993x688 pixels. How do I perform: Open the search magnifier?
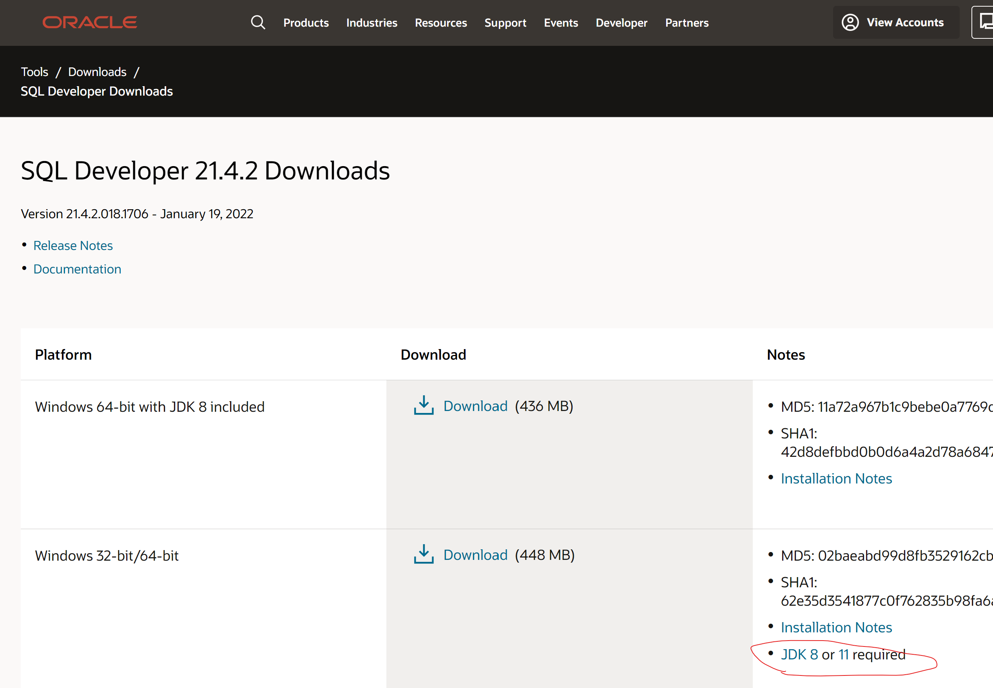(x=258, y=22)
